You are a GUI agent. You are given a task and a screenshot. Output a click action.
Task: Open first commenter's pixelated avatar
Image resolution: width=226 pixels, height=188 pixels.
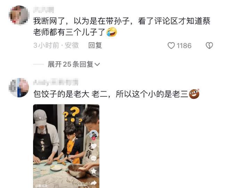click(x=19, y=15)
